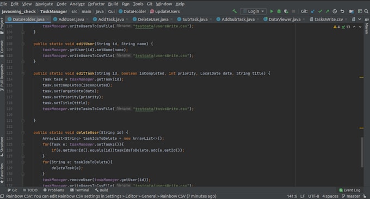
Task: Click the Gui breadcrumb folder
Action: [x=112, y=11]
